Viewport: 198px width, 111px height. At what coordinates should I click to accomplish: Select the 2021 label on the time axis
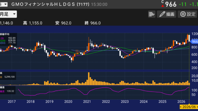click(x=87, y=101)
